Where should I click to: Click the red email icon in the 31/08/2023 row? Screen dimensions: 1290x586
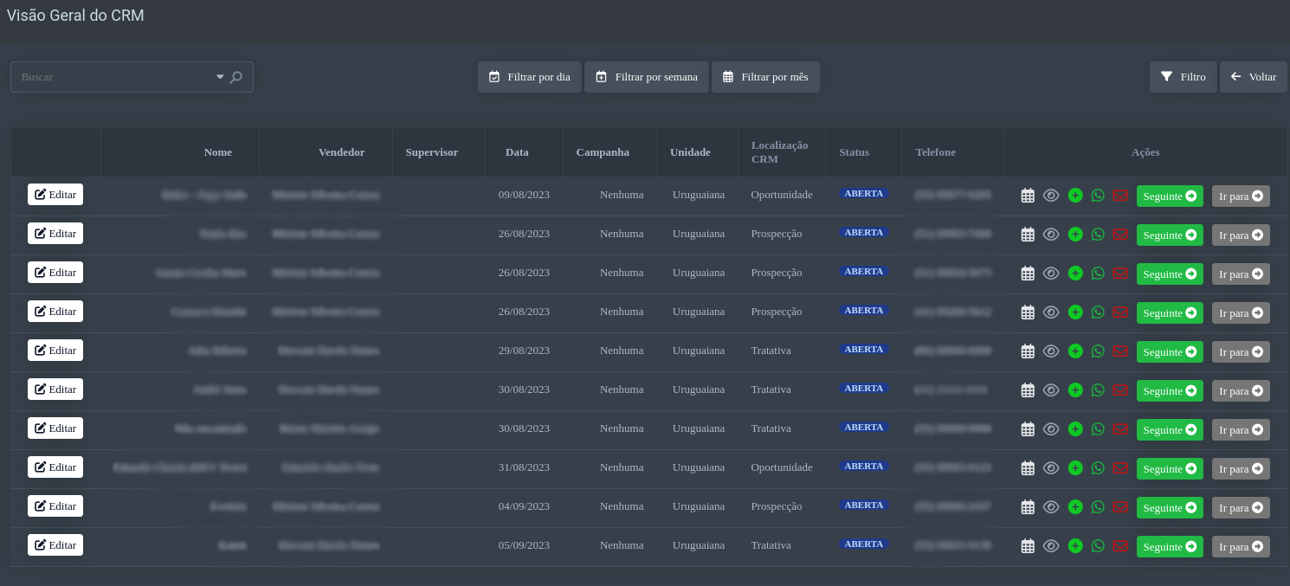point(1120,468)
